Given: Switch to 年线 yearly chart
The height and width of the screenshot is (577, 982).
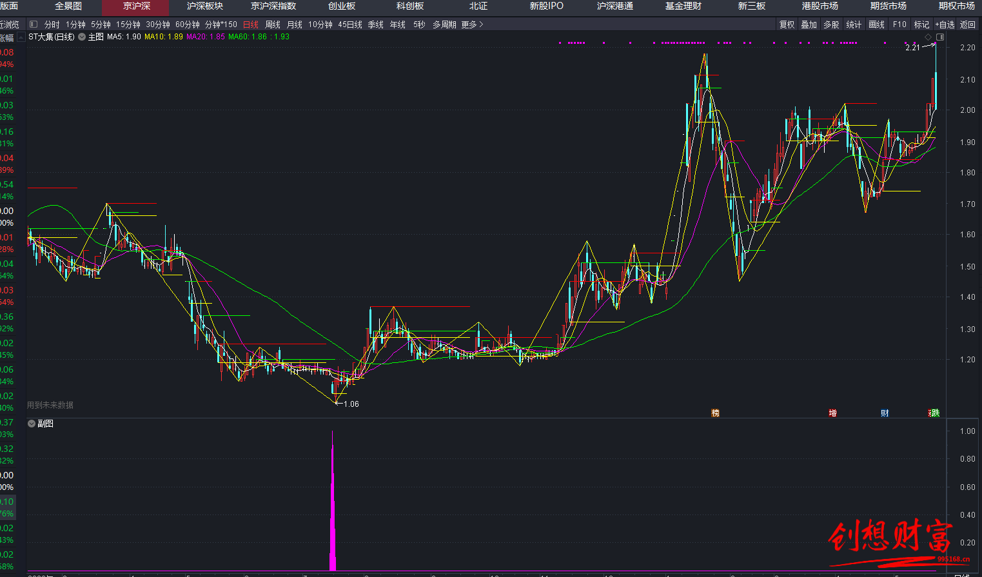Looking at the screenshot, I should (x=398, y=24).
